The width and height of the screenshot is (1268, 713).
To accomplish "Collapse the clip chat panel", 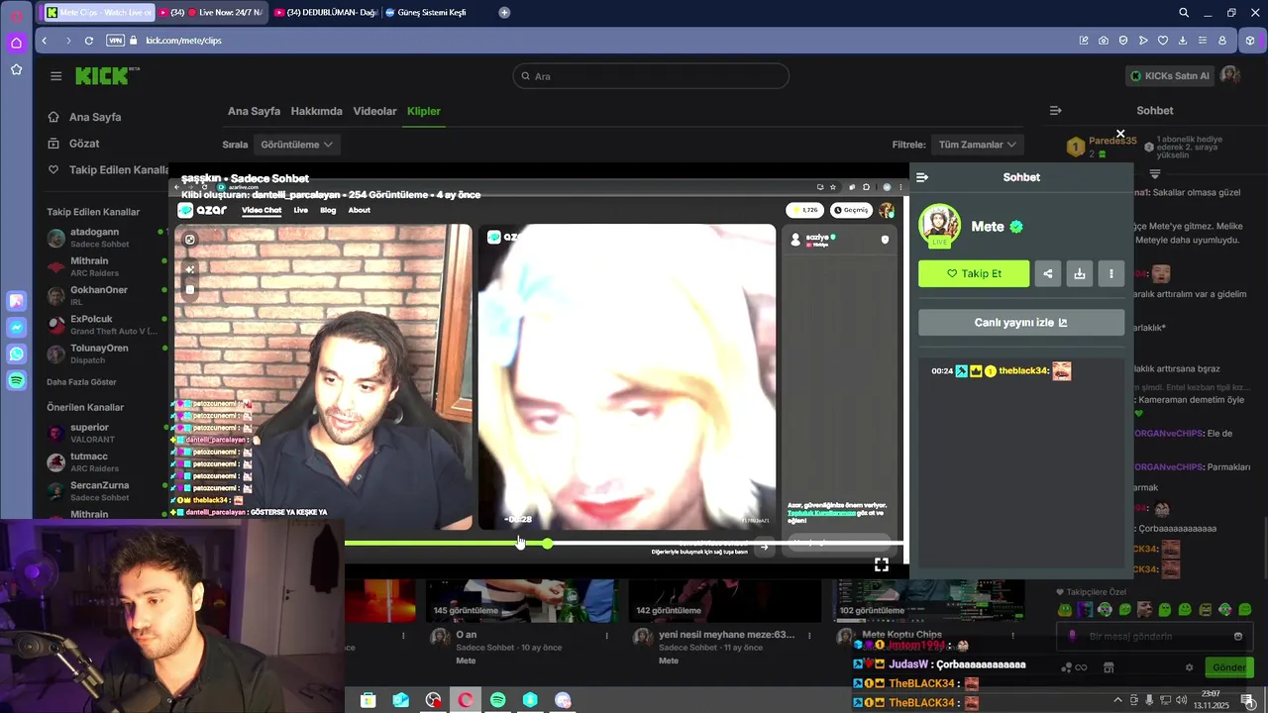I will 922,177.
